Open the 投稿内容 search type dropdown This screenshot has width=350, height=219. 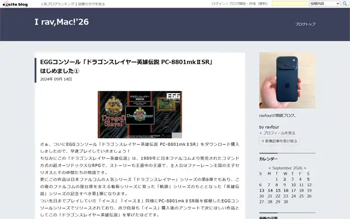coord(325,4)
